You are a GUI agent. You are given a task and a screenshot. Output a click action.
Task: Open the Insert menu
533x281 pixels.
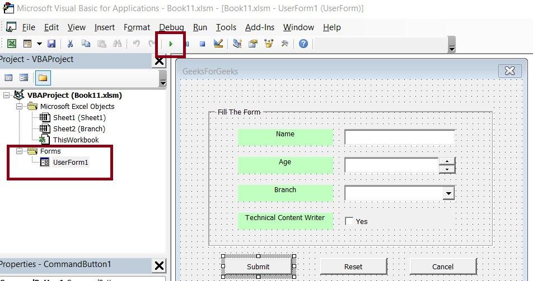(104, 27)
